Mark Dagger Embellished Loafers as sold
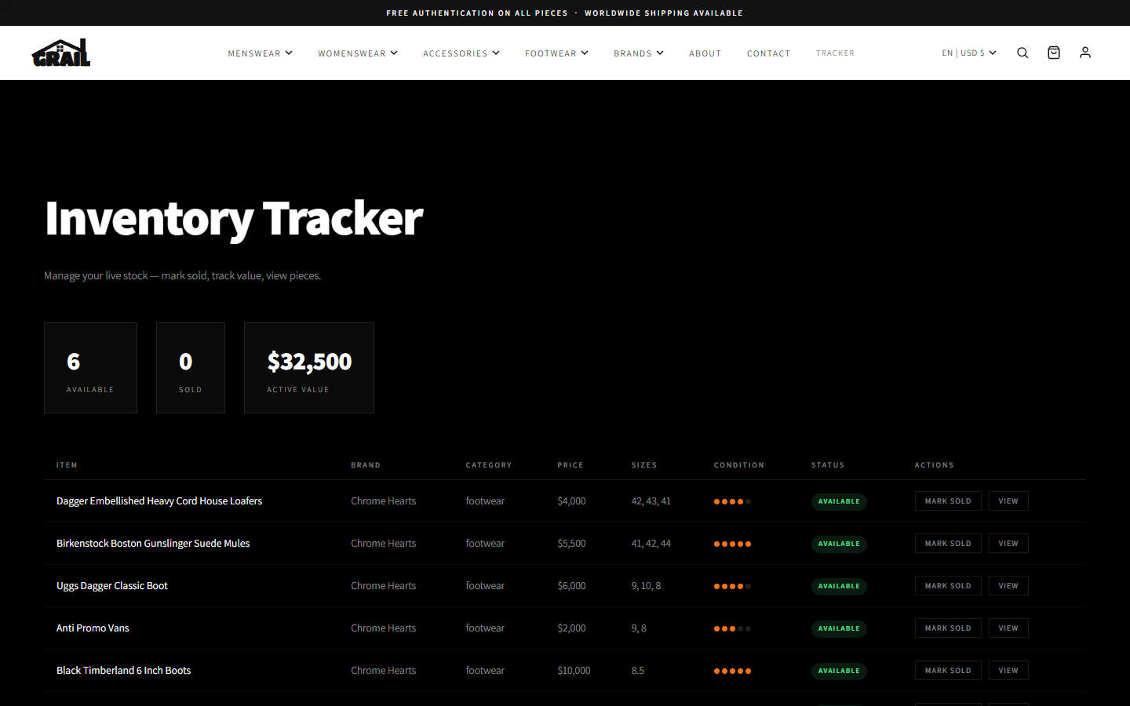This screenshot has width=1130, height=706. click(x=947, y=501)
